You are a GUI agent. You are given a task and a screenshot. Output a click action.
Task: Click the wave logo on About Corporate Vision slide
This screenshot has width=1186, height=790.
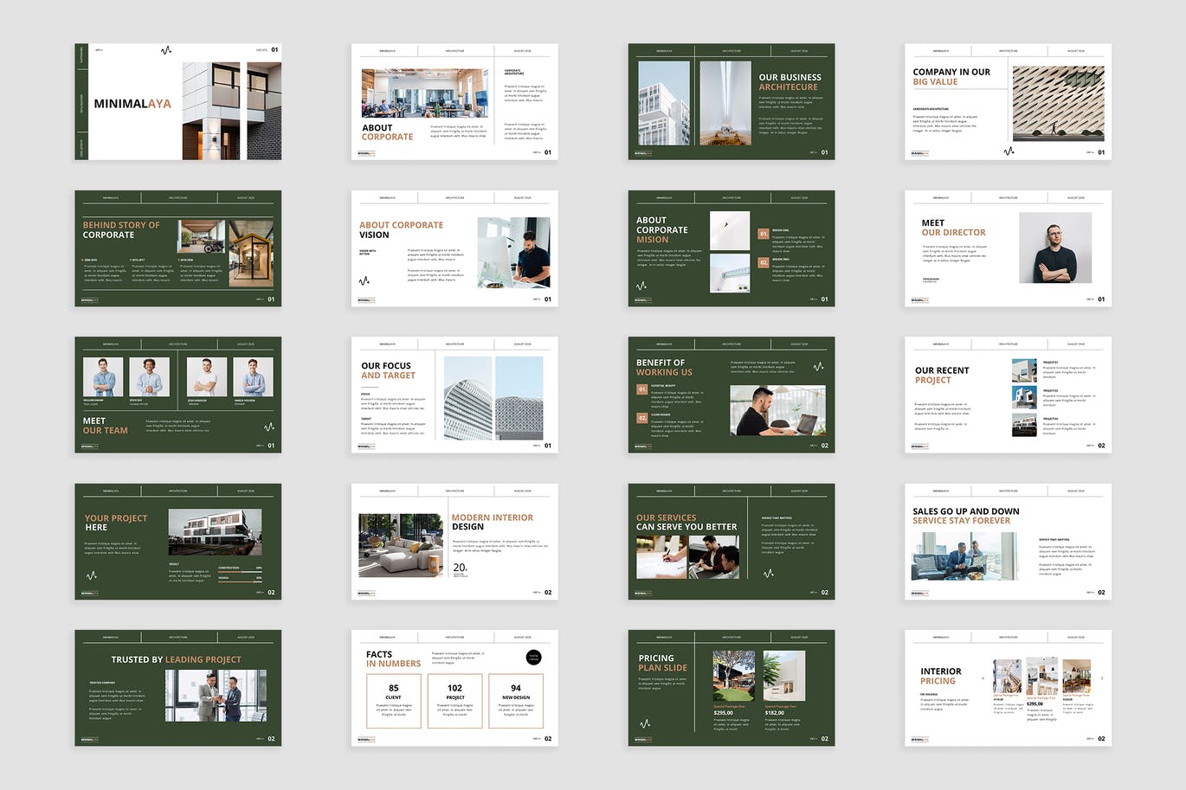tap(364, 280)
